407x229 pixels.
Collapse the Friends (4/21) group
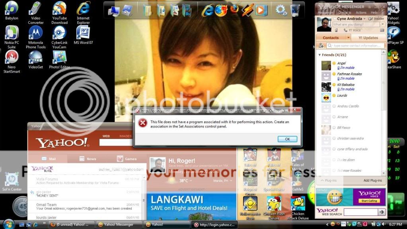point(319,55)
